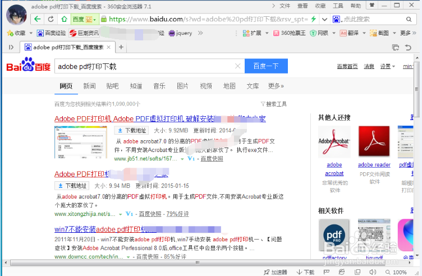Switch to the 图片 tab
Screen dimensions: 422x276
182,86
